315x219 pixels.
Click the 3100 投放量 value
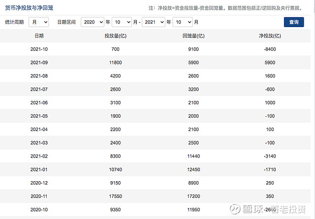[x=115, y=103]
